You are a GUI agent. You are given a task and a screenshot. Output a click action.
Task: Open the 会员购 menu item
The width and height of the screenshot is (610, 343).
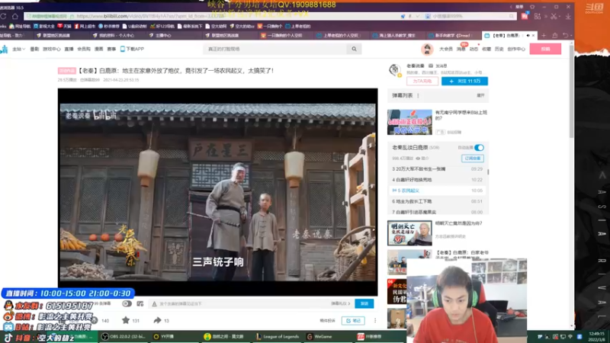click(84, 49)
